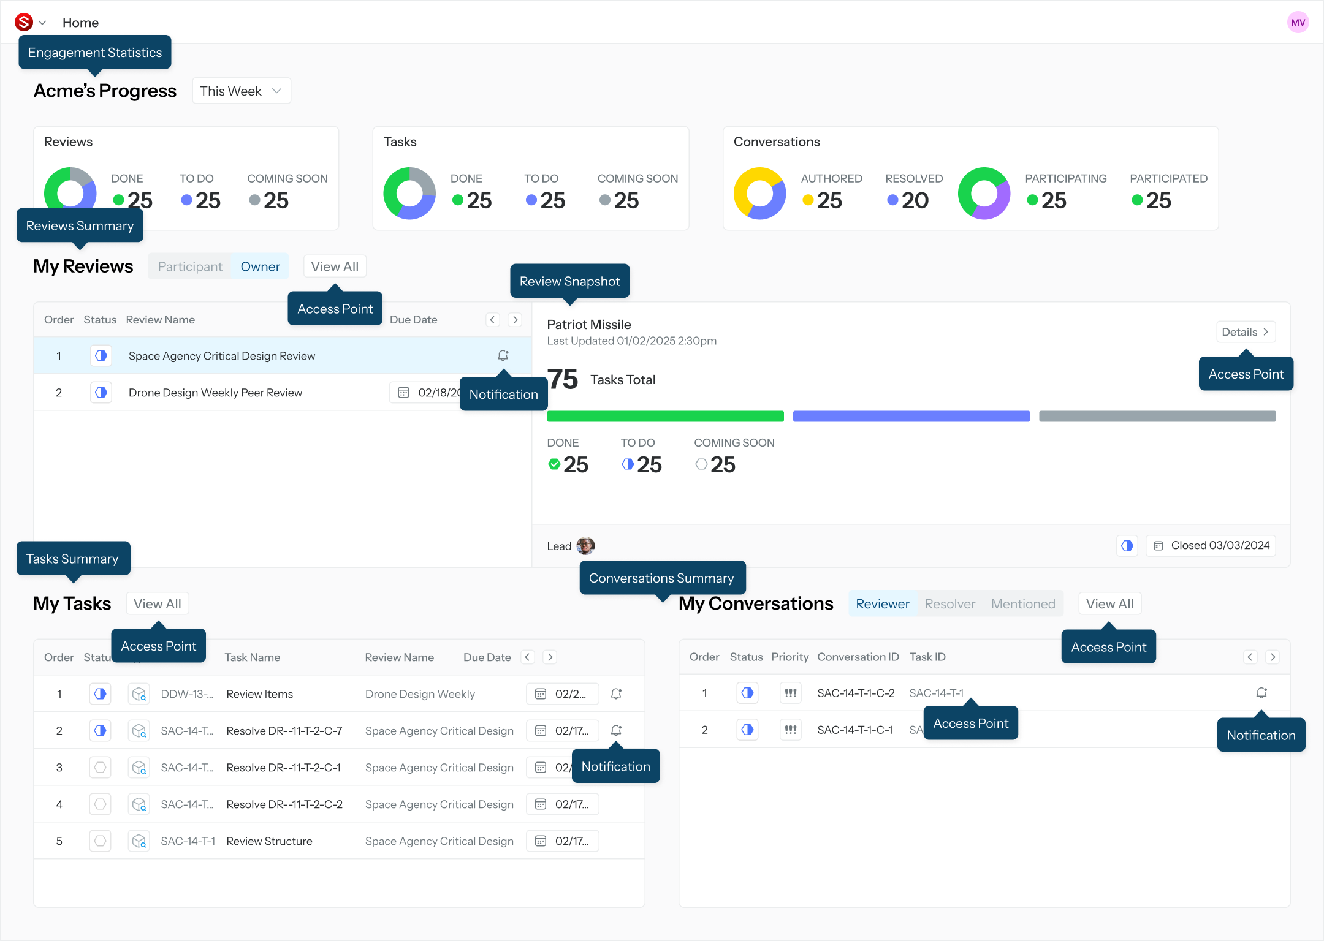Image resolution: width=1324 pixels, height=941 pixels.
Task: Select the Resolver tab in My Conversations
Action: coord(949,603)
